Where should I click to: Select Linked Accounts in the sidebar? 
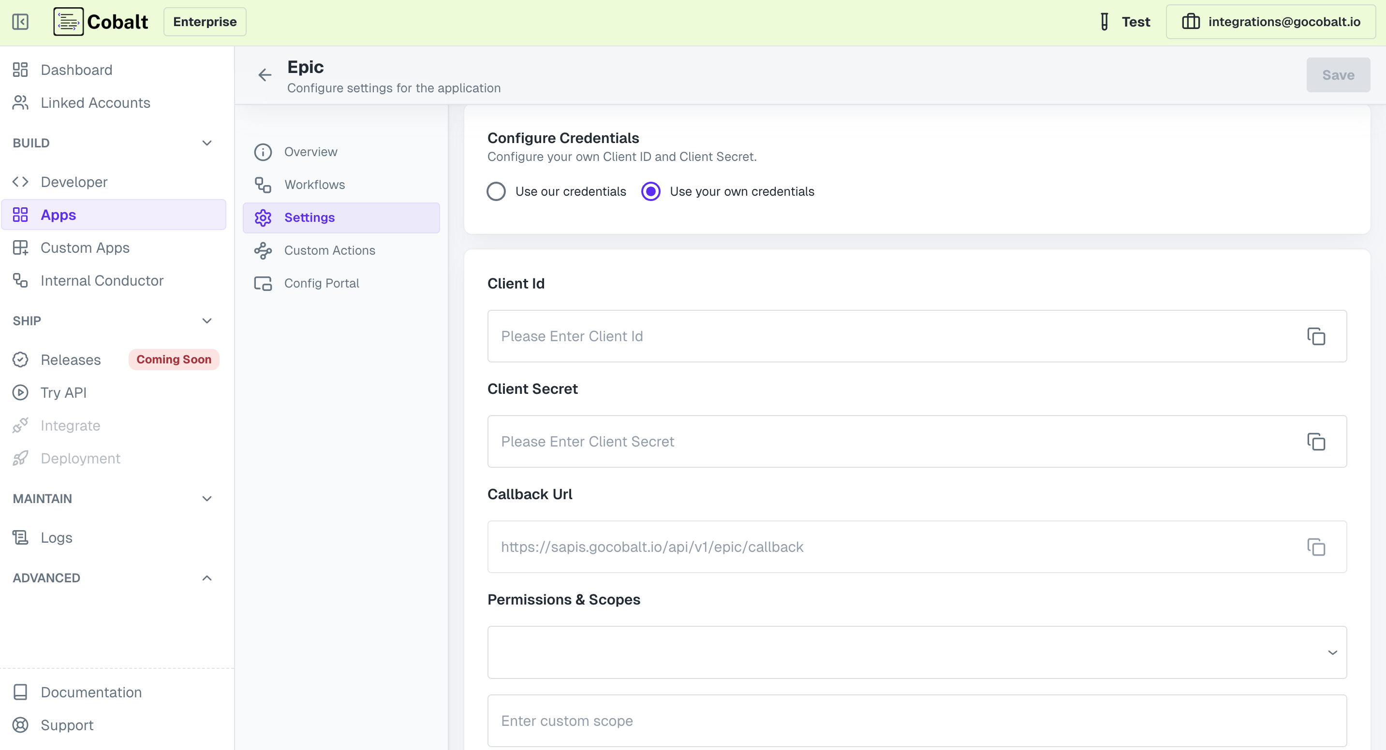point(95,102)
